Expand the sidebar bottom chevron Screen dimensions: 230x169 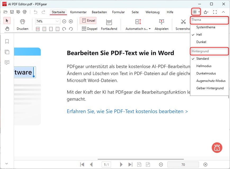tap(7, 163)
